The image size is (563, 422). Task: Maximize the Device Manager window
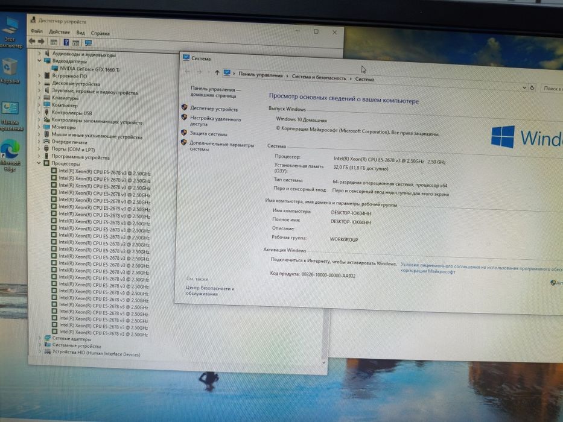click(316, 31)
